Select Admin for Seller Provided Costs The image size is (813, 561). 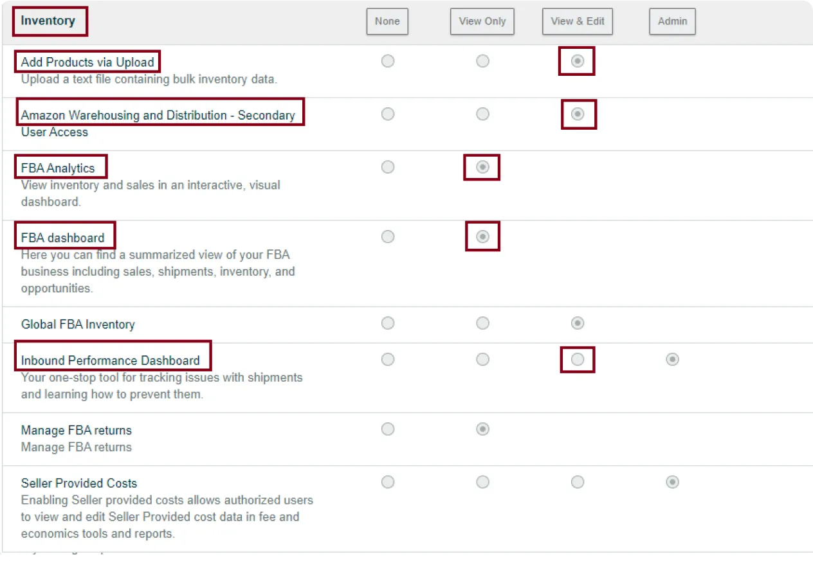click(672, 482)
